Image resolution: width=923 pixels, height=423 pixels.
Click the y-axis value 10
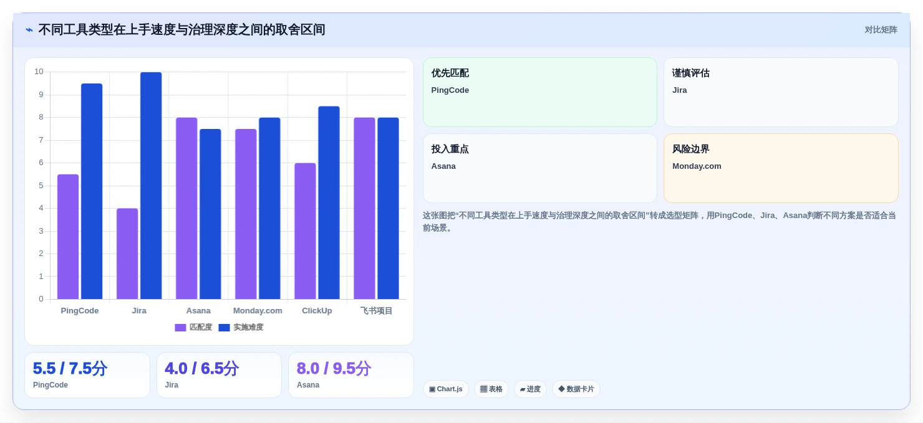click(x=39, y=72)
